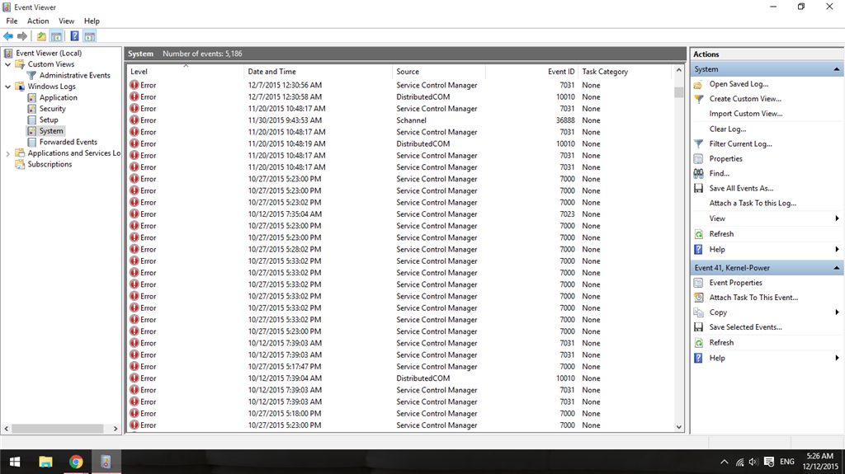Click the Create Custom View funnel icon
The width and height of the screenshot is (845, 474).
coord(698,99)
